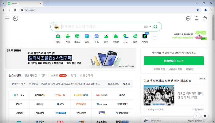Open the Naver Pay icon
Image resolution: width=215 pixels, height=123 pixels.
(16, 18)
